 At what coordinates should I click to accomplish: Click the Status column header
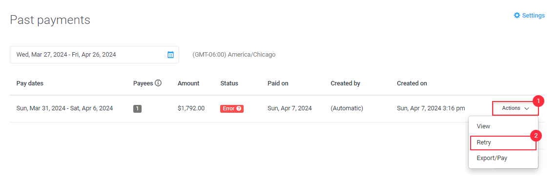click(x=229, y=83)
